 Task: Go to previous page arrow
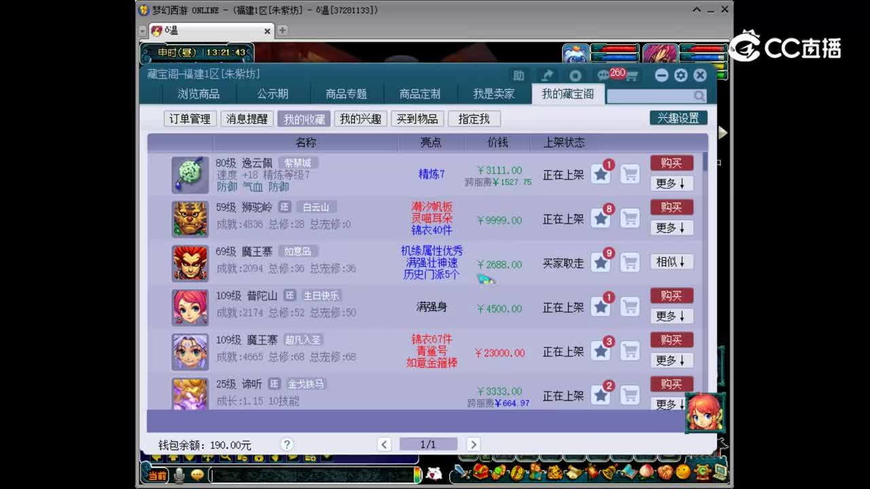tap(385, 444)
